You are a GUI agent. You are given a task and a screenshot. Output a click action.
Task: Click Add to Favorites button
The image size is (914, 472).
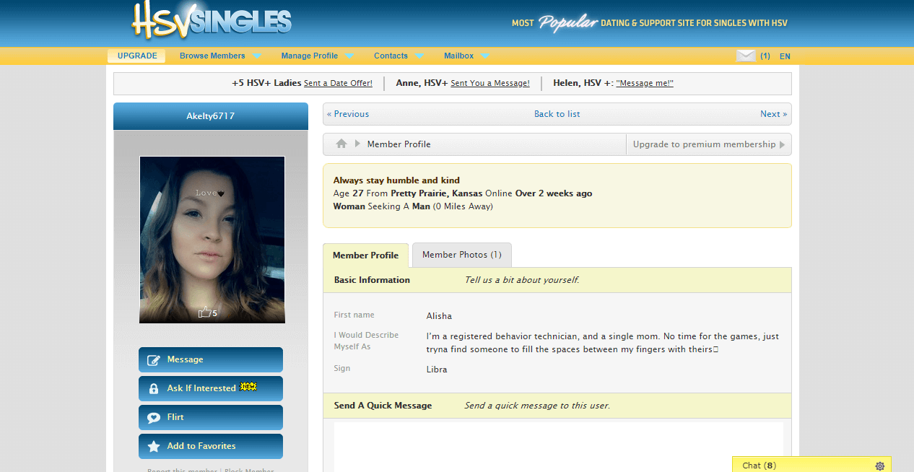(211, 446)
